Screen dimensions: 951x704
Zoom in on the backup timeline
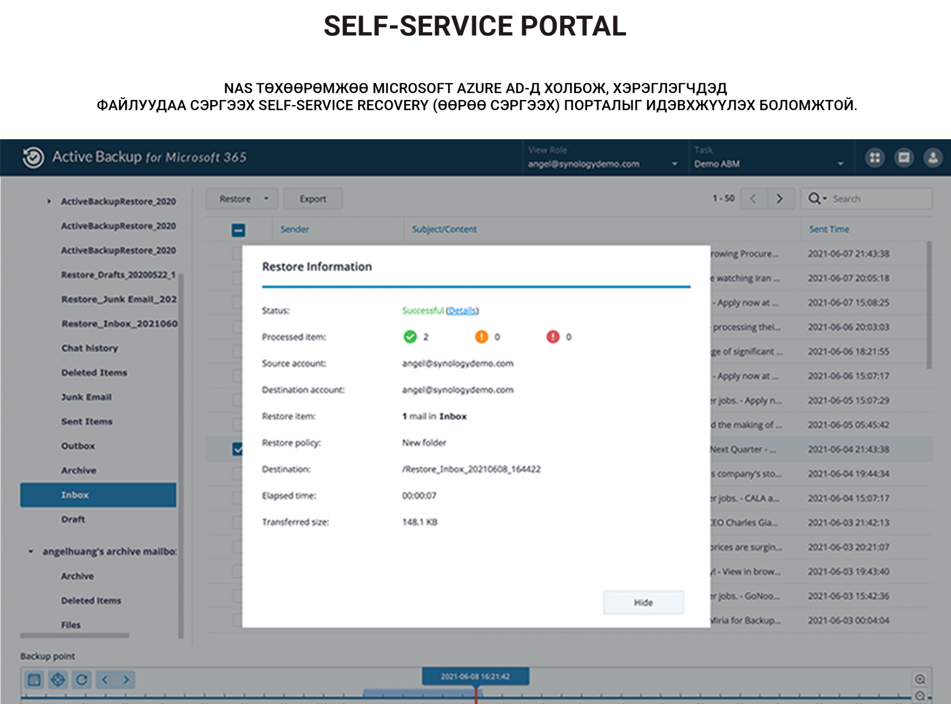[920, 679]
